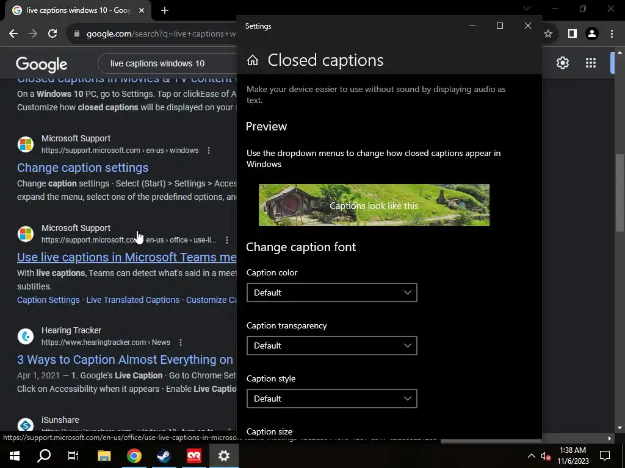This screenshot has height=468, width=625.
Task: Open taskbar search magnifier
Action: (x=44, y=456)
